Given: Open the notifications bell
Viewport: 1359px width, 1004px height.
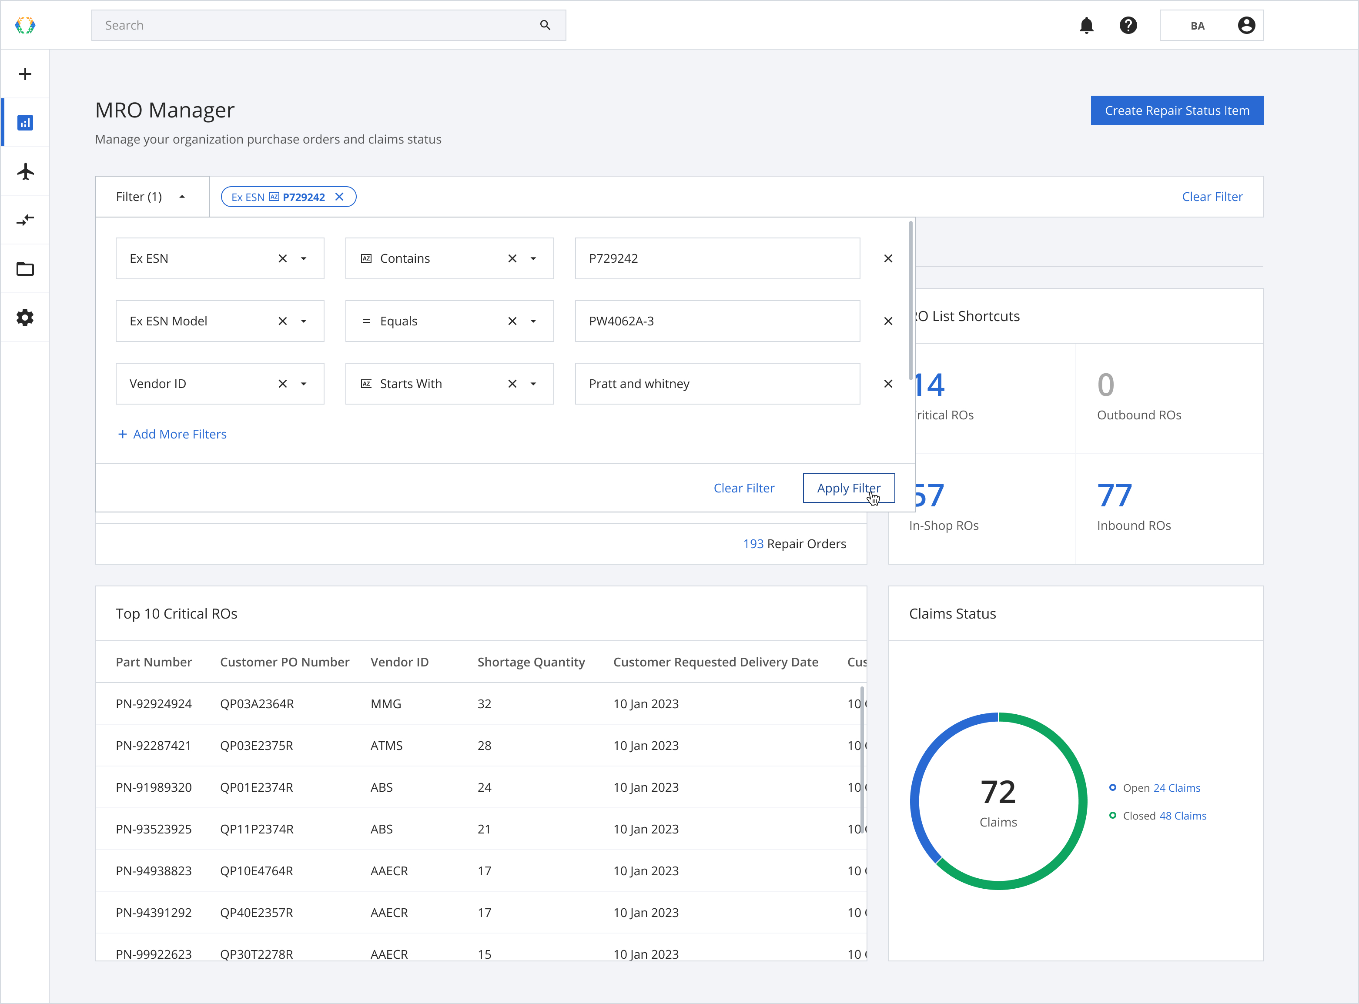Looking at the screenshot, I should tap(1086, 25).
